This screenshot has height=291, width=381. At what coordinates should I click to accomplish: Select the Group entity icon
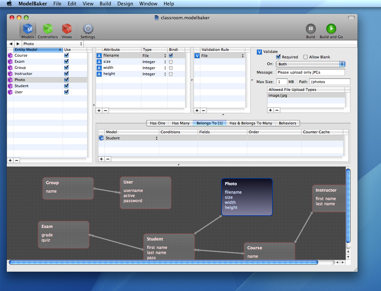[10, 67]
